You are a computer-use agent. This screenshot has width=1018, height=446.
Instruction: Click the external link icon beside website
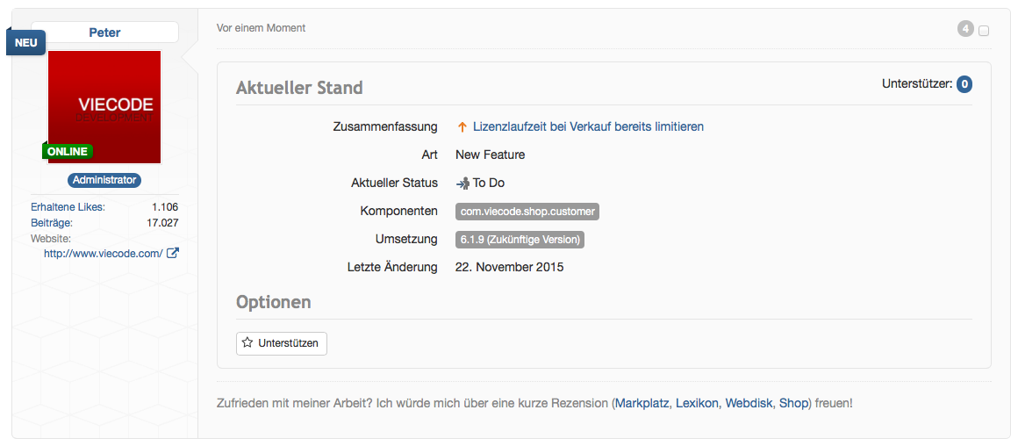tap(173, 254)
